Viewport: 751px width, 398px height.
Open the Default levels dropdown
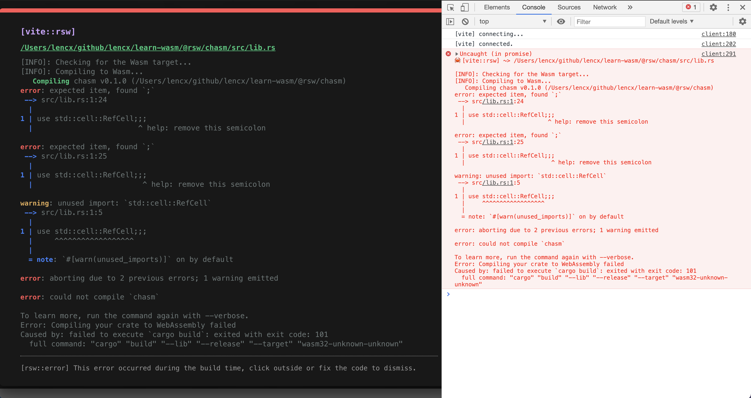tap(671, 21)
